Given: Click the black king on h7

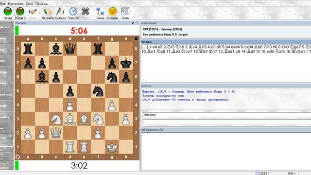Looking at the screenshot, I should coord(126,63).
